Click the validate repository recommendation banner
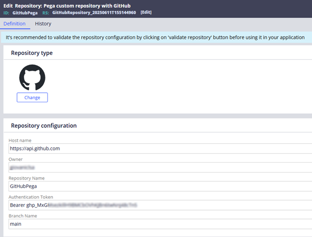The image size is (312, 237). pos(156,37)
